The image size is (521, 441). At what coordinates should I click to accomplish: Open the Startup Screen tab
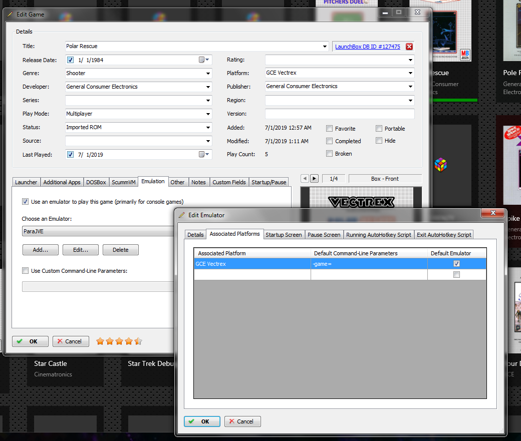284,235
